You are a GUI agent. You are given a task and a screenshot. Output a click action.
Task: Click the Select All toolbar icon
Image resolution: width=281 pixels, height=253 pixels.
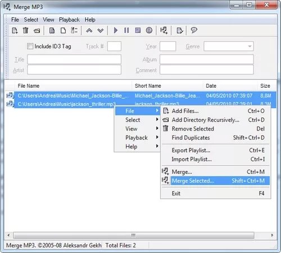click(52, 30)
